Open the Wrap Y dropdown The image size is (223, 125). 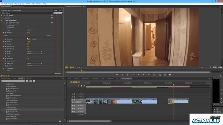click(x=34, y=54)
